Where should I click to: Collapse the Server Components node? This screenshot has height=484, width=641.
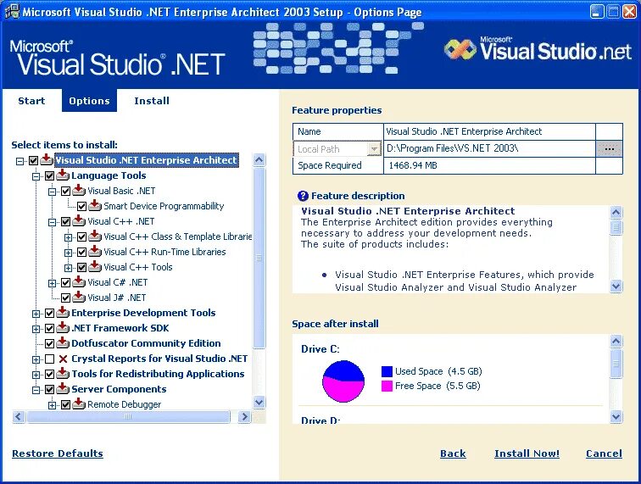pyautogui.click(x=36, y=390)
